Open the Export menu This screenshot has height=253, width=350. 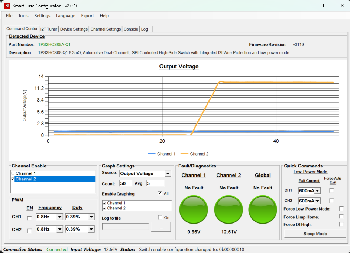pos(88,16)
